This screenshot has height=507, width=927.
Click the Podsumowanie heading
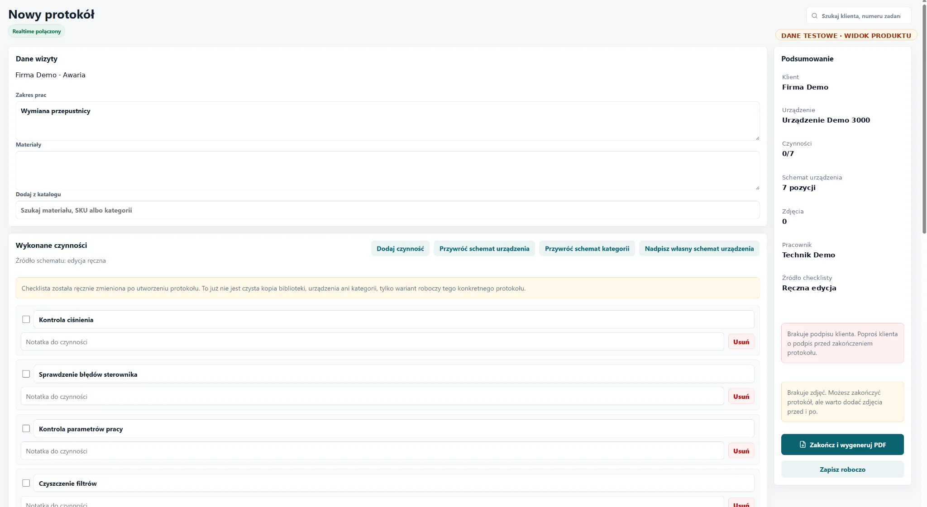tap(807, 59)
